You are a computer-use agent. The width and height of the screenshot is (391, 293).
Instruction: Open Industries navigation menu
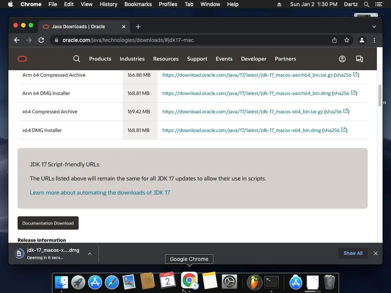pos(132,59)
